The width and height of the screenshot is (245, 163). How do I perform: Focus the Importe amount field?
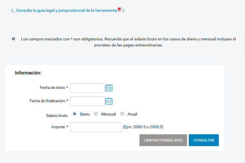(x=96, y=127)
